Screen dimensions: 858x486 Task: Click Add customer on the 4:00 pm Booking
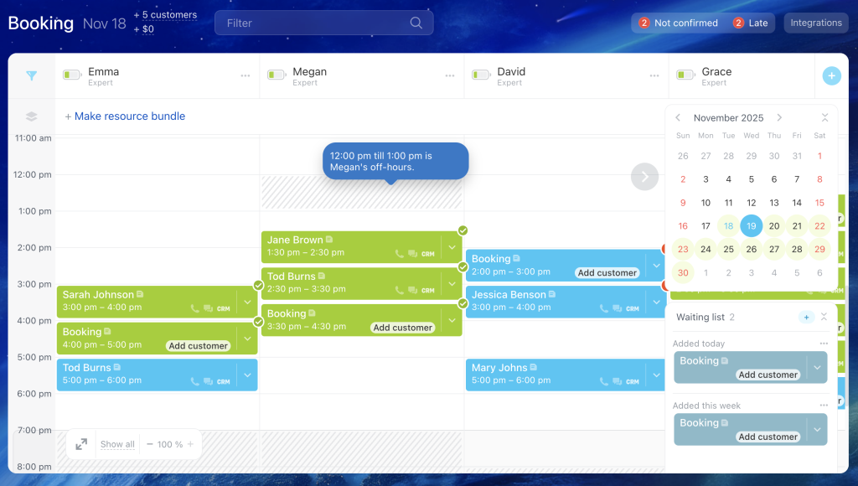tap(199, 345)
